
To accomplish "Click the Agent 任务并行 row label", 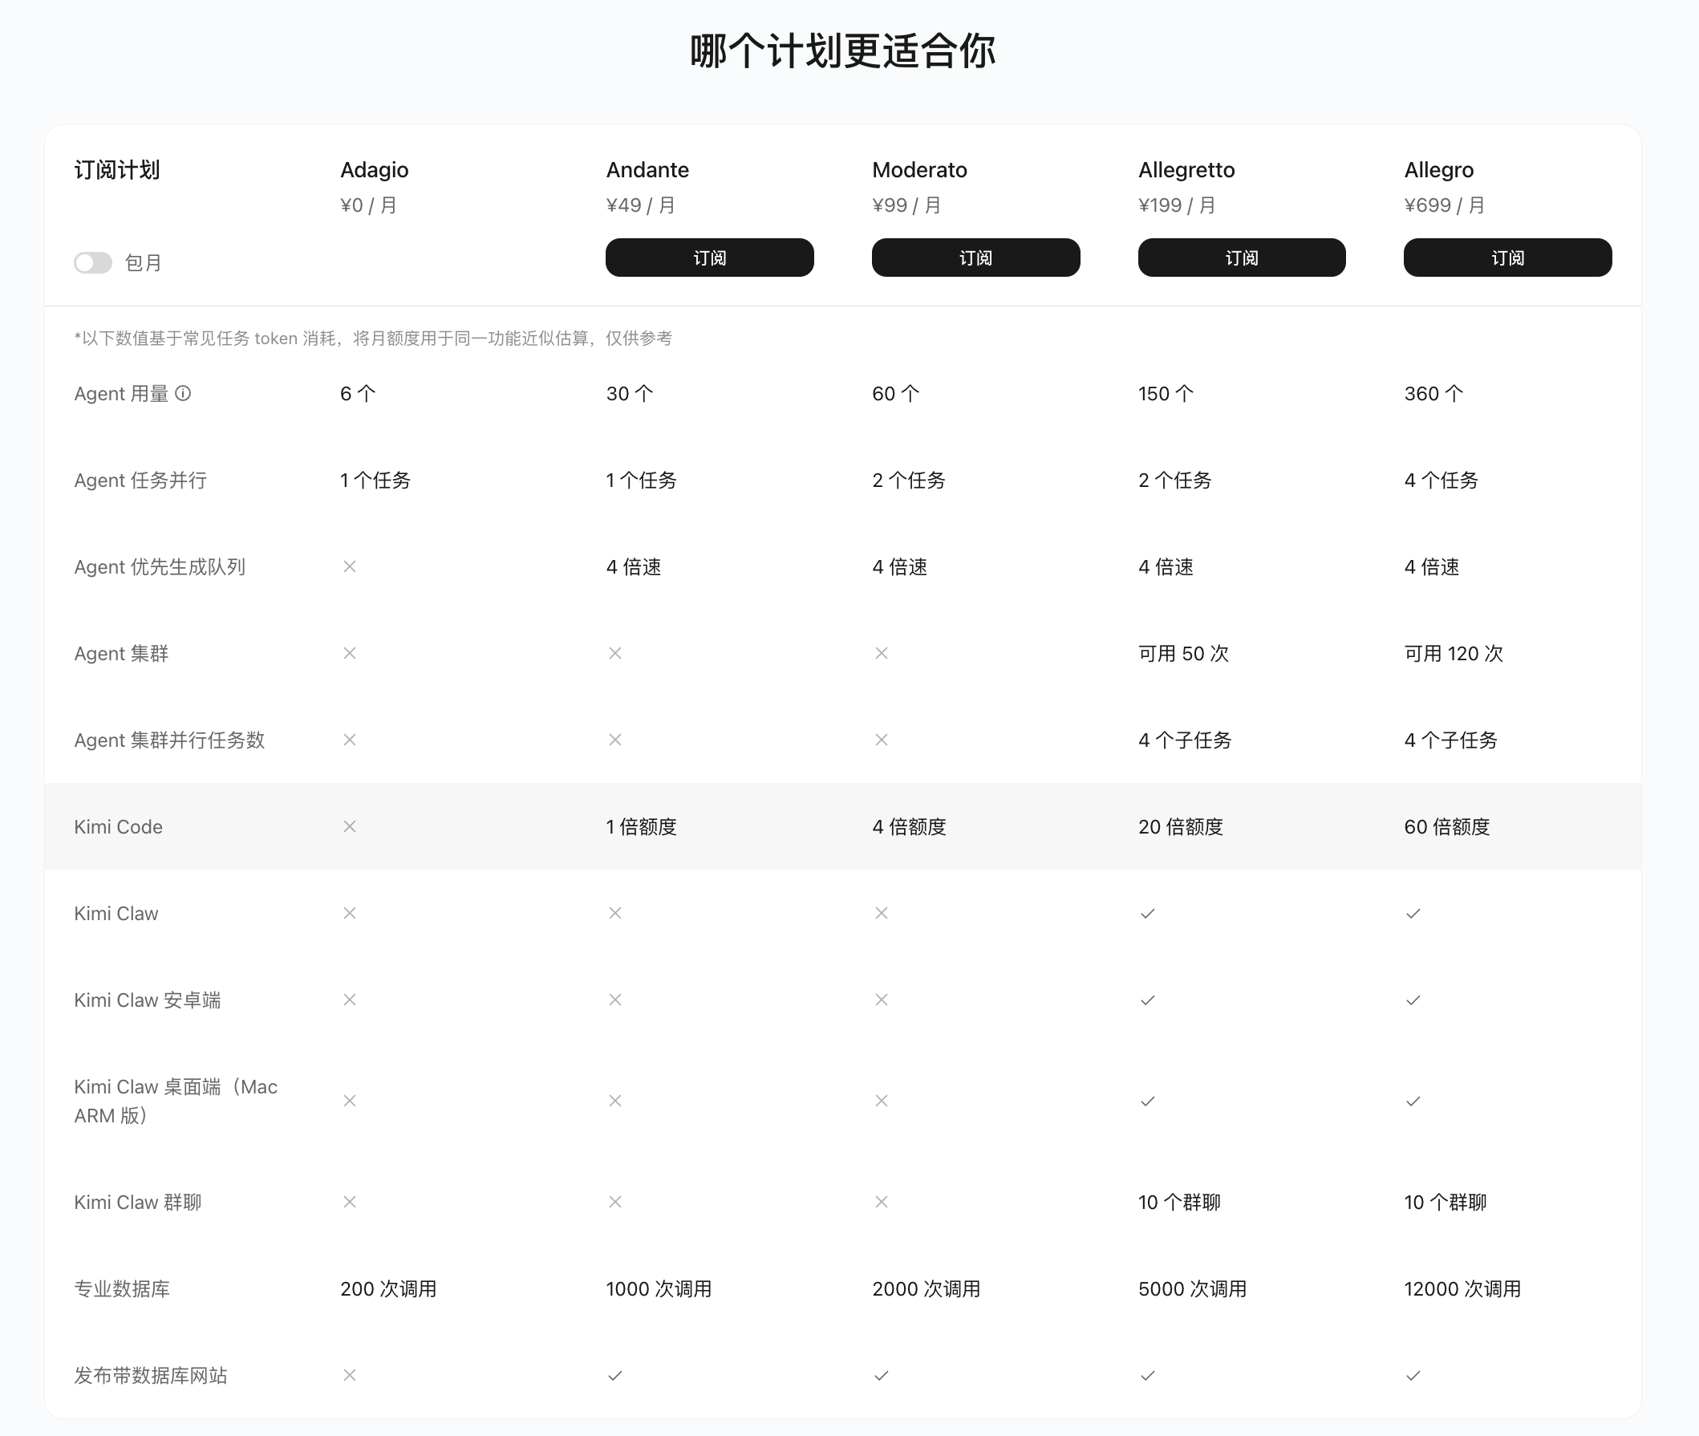I will [140, 481].
